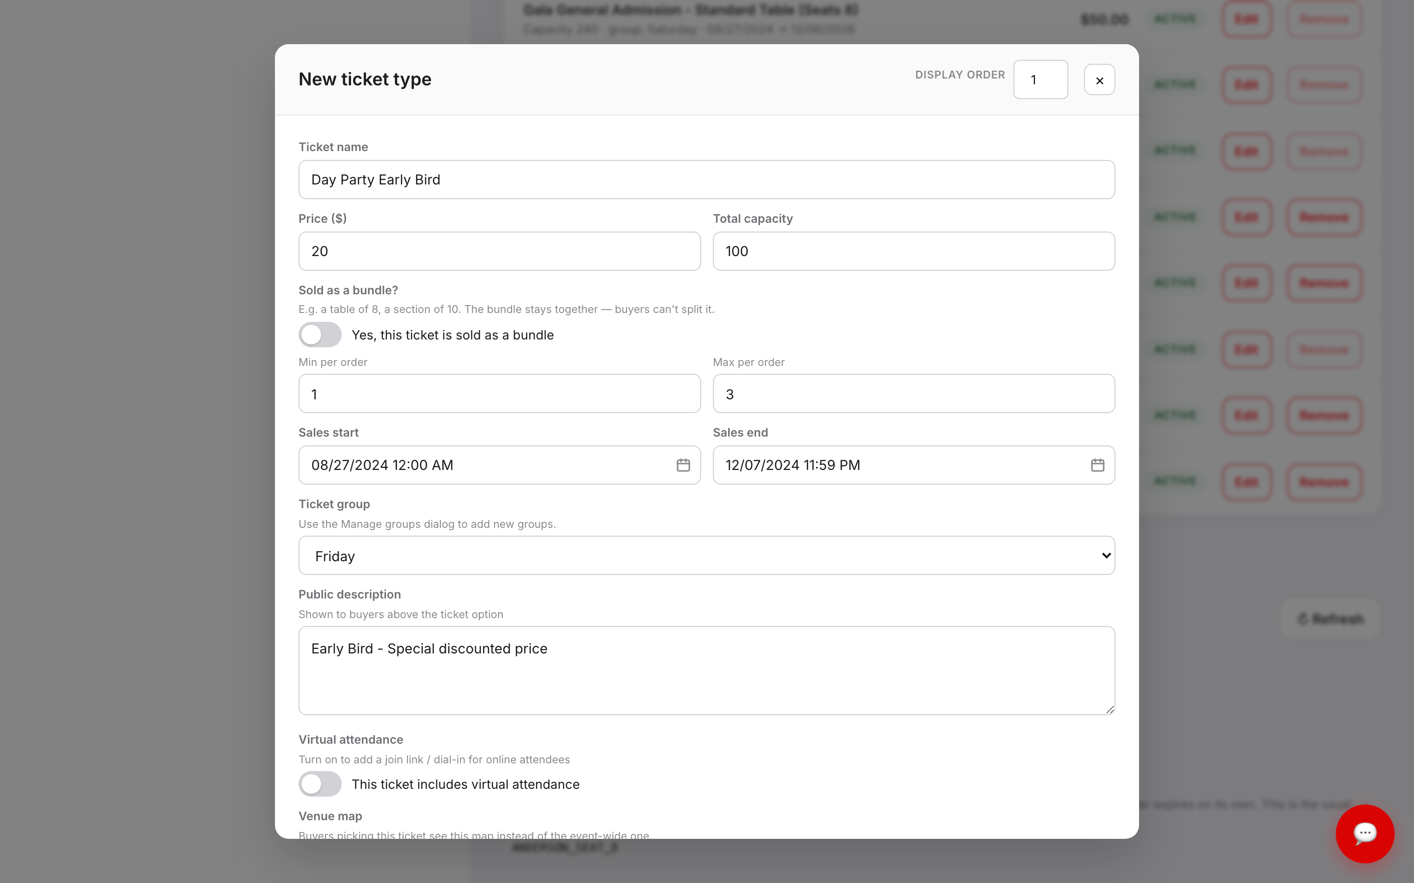Image resolution: width=1414 pixels, height=883 pixels.
Task: Select Edit for the $50.00 Gala ticket row
Action: (x=1246, y=19)
